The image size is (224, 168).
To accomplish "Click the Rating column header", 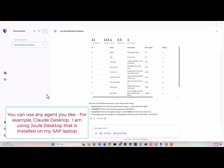I will 164,48.
